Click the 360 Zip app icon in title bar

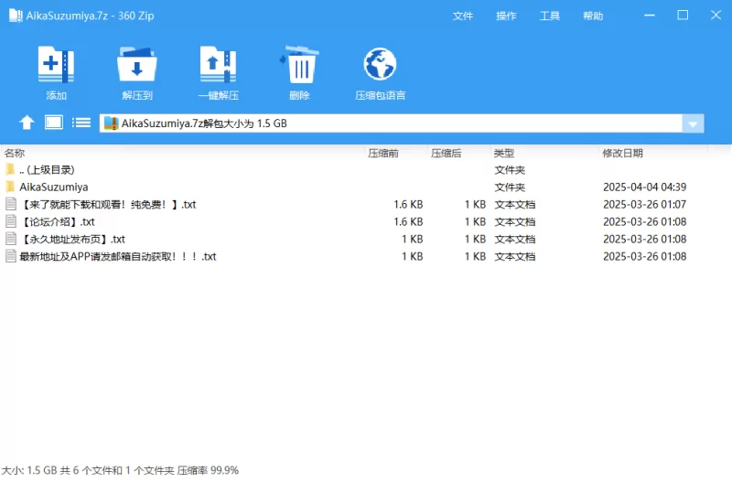tap(16, 16)
